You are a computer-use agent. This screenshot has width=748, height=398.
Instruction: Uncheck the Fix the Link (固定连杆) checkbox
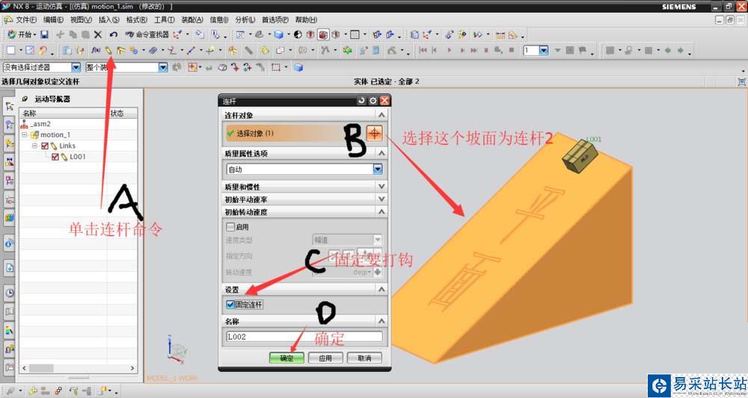(230, 304)
